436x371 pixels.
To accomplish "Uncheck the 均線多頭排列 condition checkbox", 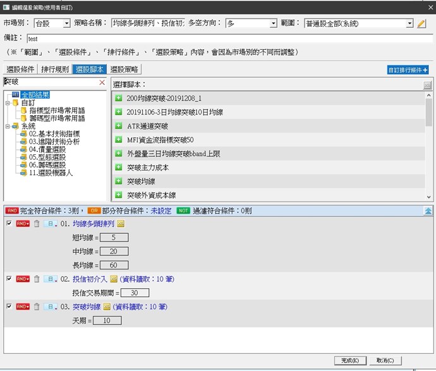I will [8, 224].
